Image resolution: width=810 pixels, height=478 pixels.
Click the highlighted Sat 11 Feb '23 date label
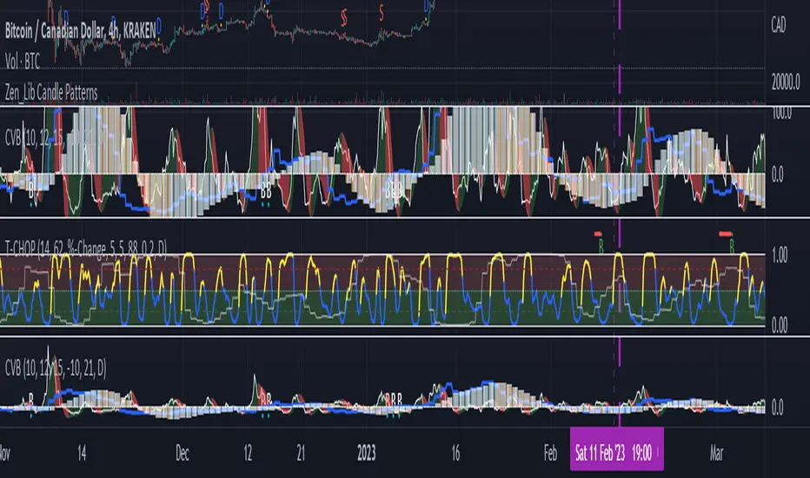[x=616, y=451]
